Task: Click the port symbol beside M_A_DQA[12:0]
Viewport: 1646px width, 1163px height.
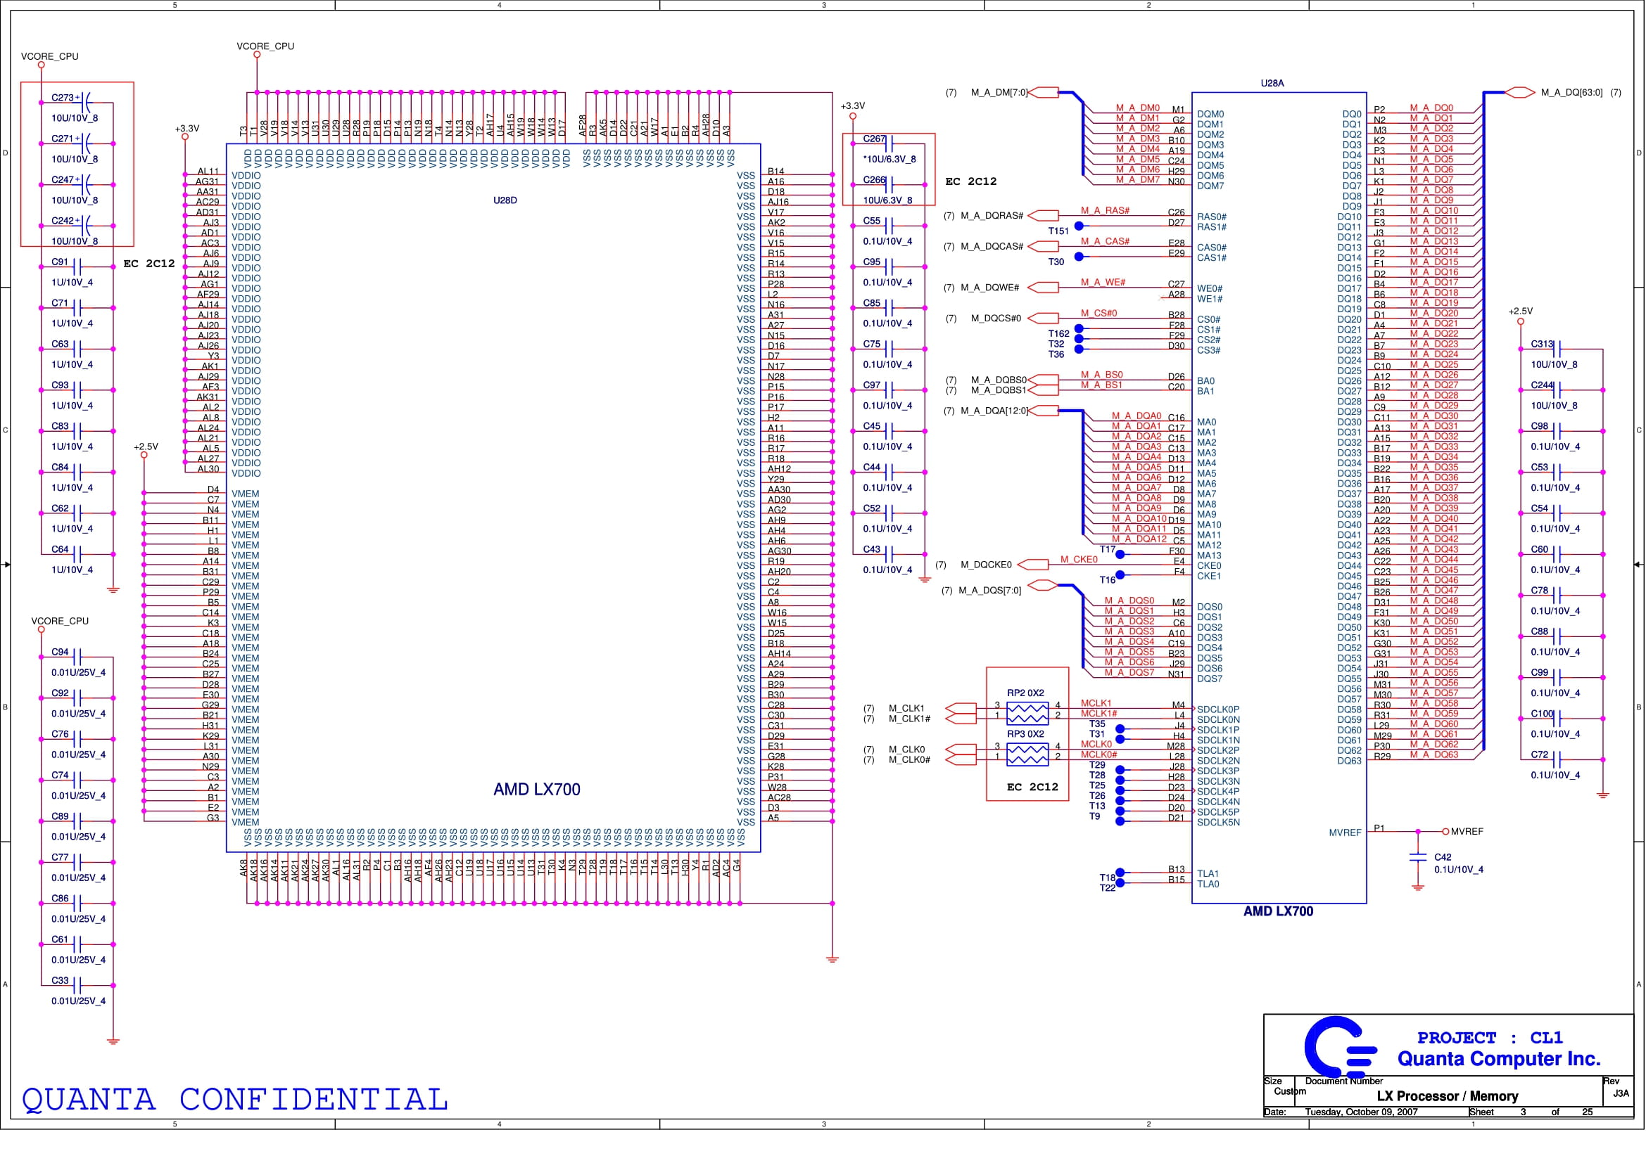Action: click(1044, 411)
